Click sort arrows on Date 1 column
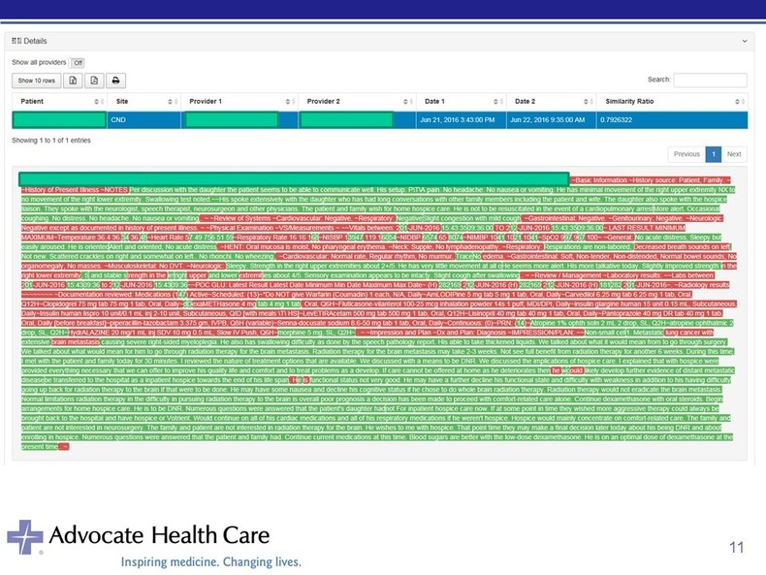 coord(497,102)
